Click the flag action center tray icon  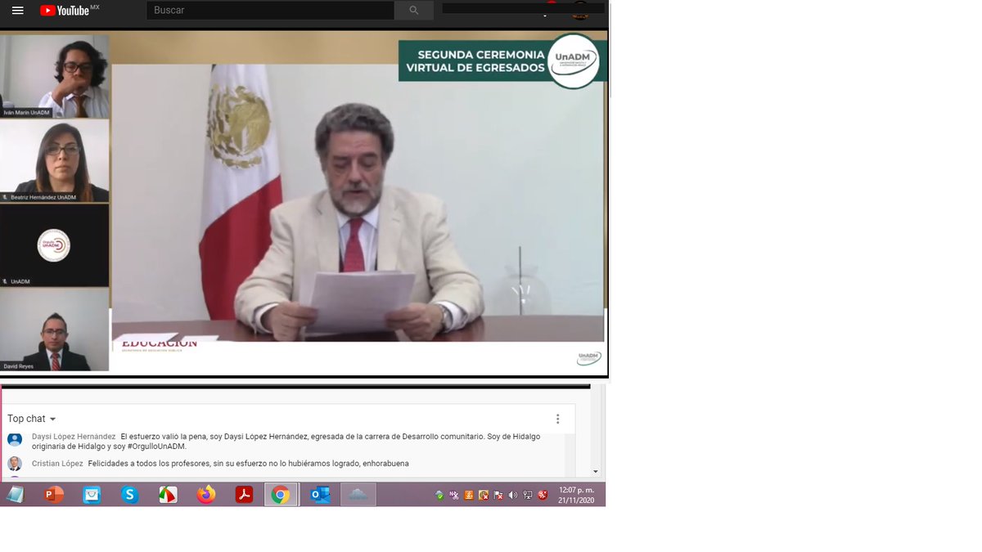[x=498, y=495]
